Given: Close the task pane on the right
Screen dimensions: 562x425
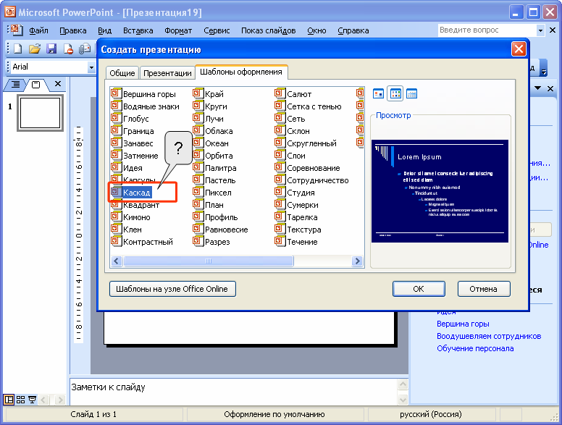Looking at the screenshot, I should point(550,88).
